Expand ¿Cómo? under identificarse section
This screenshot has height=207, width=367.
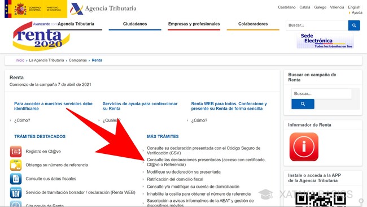pyautogui.click(x=22, y=120)
